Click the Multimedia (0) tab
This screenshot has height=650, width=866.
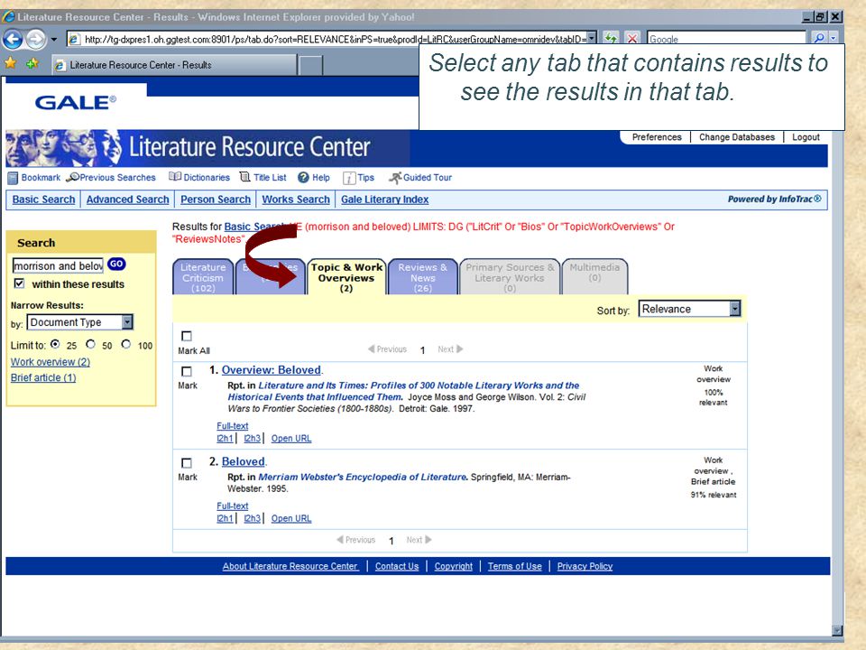click(x=594, y=277)
